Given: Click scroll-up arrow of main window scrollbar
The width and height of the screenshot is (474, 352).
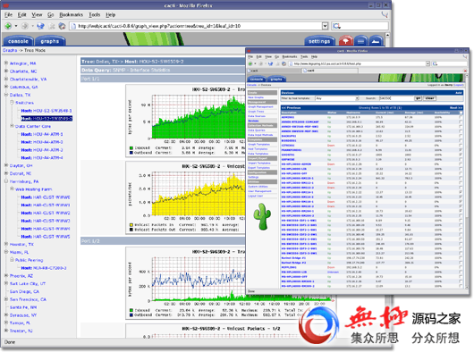Looking at the screenshot, I should [x=387, y=35].
